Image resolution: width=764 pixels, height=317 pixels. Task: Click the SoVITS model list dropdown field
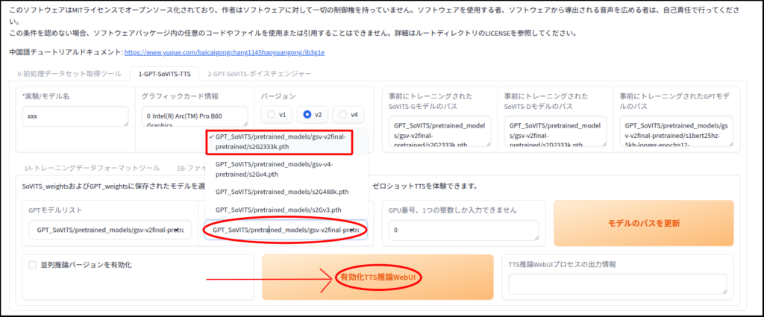click(x=285, y=230)
